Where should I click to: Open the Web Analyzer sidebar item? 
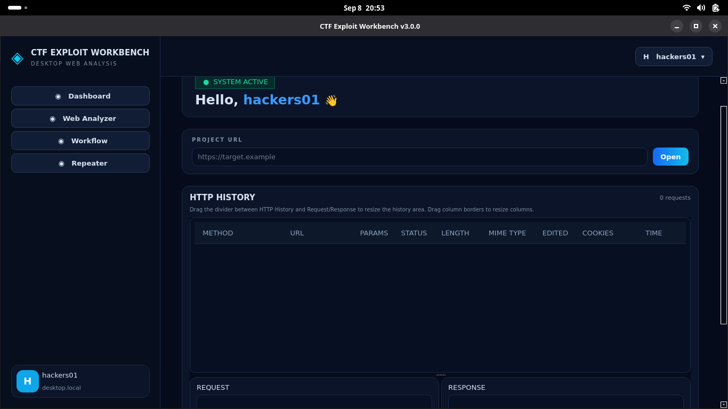(x=80, y=118)
